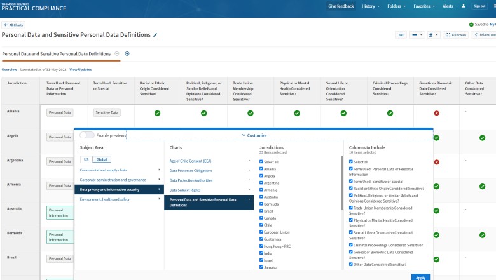
Task: Select the Global subject area tab
Action: tap(102, 160)
